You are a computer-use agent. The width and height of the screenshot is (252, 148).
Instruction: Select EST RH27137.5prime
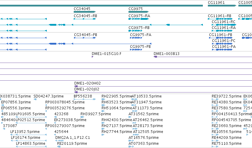point(117,126)
